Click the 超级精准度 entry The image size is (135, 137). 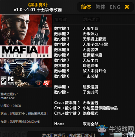tap(93, 55)
